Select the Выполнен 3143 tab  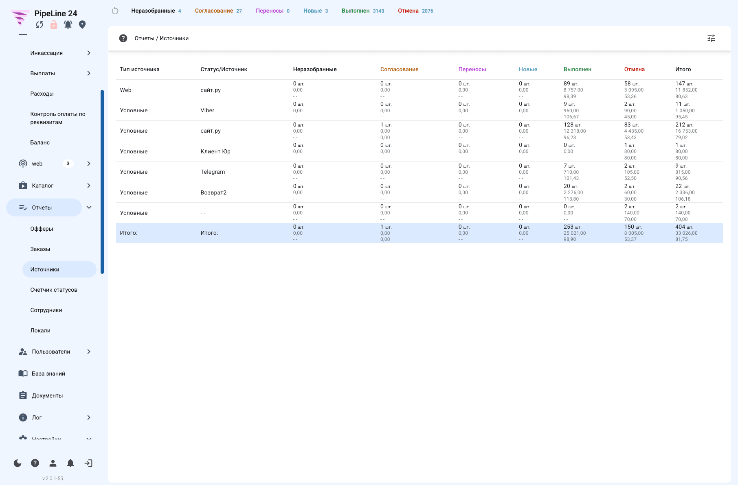click(363, 11)
